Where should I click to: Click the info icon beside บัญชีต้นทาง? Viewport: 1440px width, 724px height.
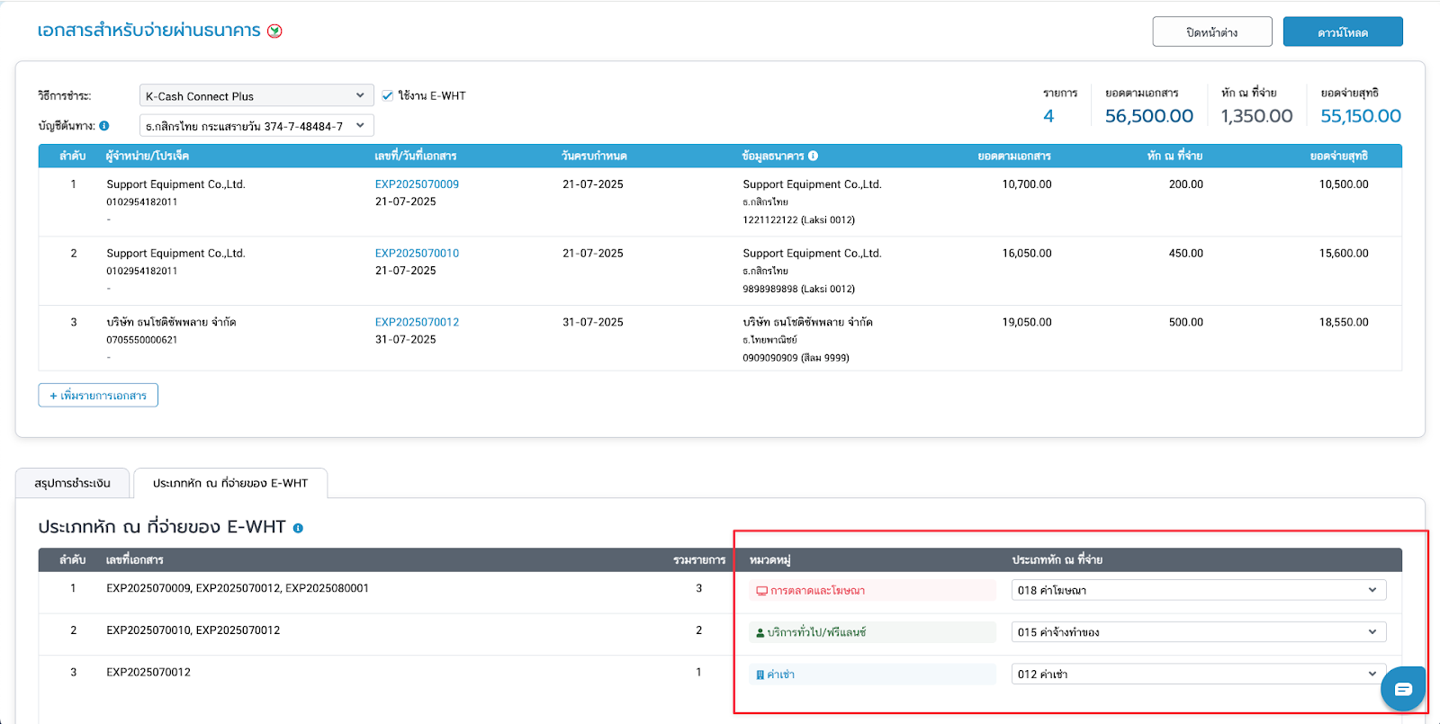[104, 126]
